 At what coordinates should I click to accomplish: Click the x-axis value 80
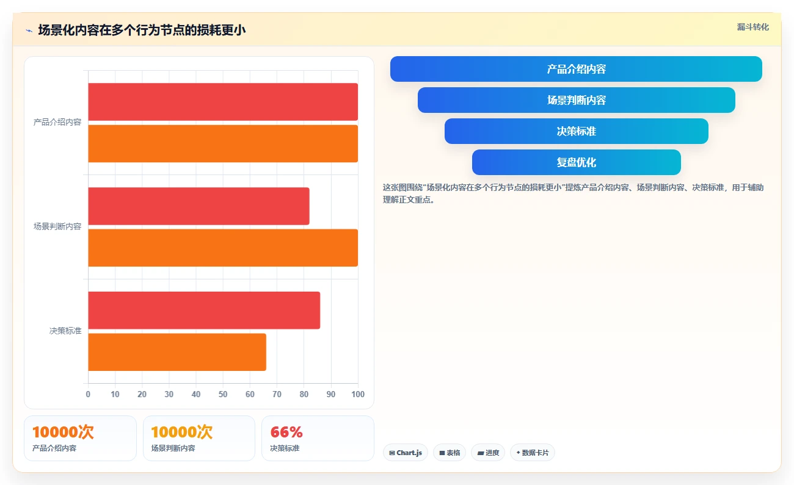(x=304, y=394)
